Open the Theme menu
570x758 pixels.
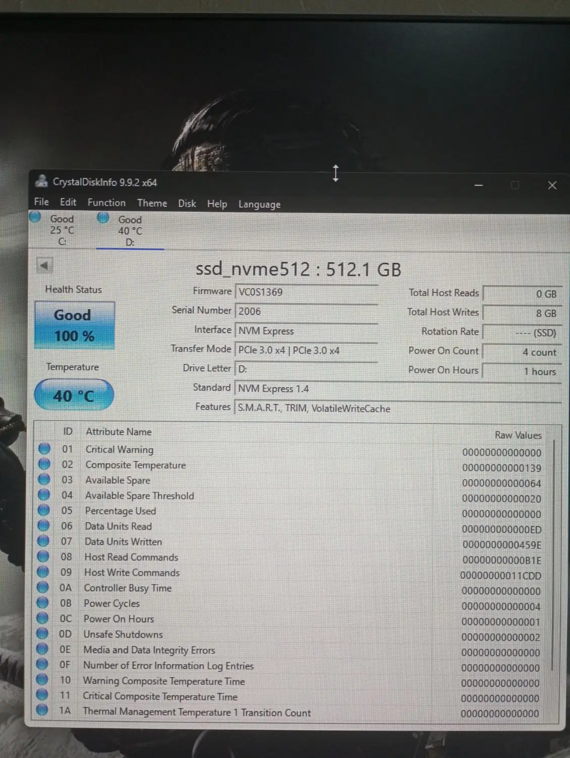coord(152,203)
